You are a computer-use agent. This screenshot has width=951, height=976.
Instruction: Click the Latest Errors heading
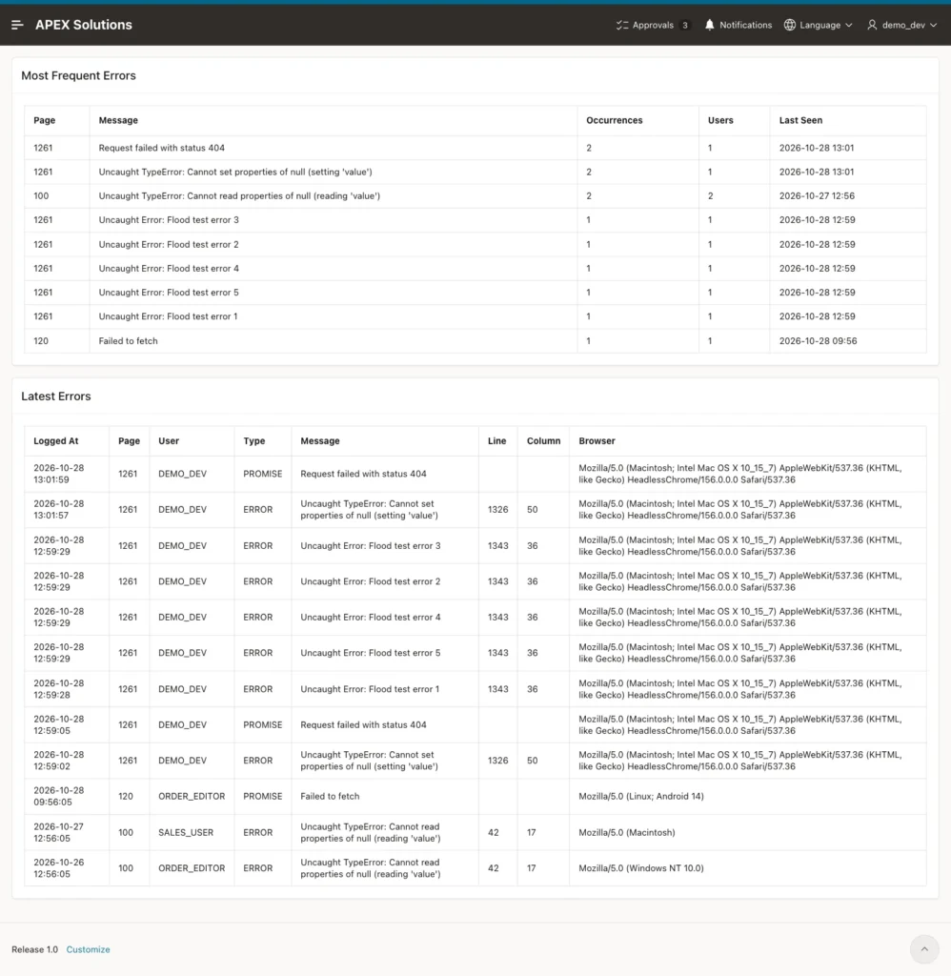(56, 396)
